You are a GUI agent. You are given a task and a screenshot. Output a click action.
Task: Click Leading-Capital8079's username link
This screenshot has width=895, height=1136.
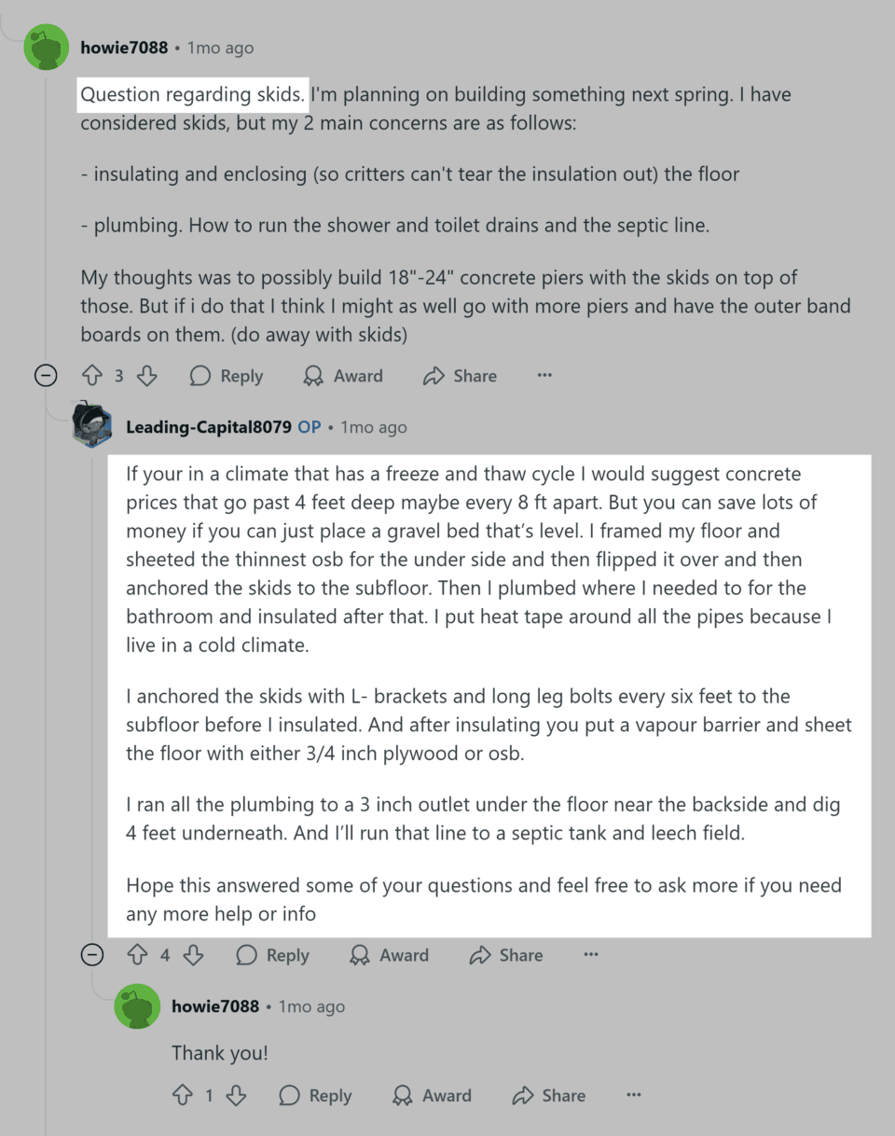coord(207,426)
